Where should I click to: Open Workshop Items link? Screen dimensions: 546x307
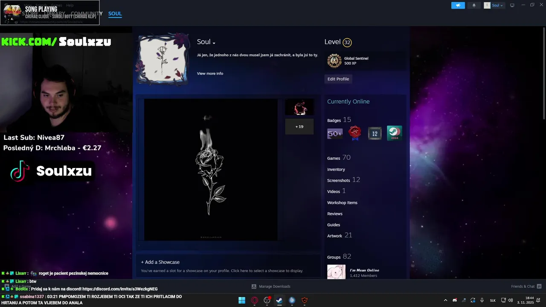342,203
